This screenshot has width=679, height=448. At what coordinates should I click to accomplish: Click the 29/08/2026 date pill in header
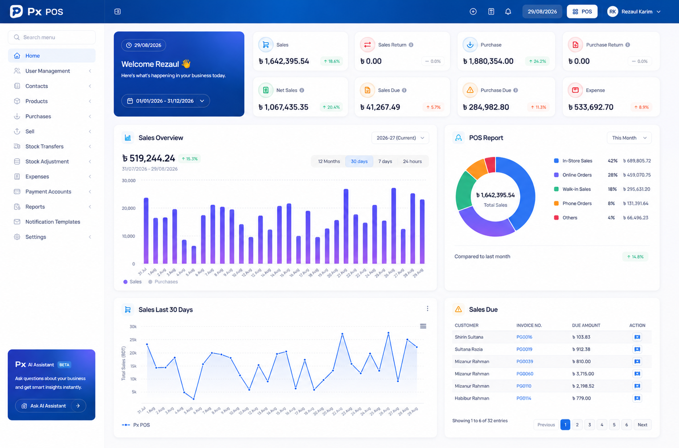(x=542, y=11)
